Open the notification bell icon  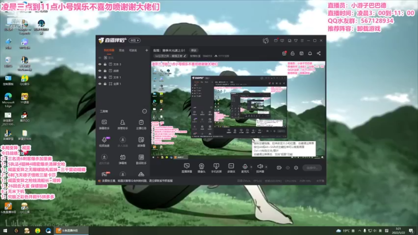[x=310, y=53]
